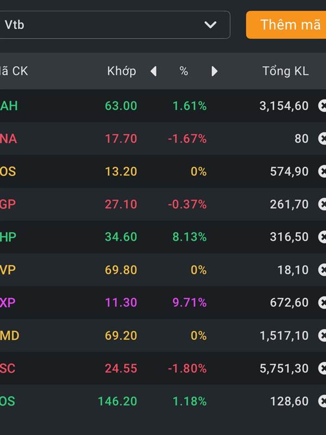Remove the row with price 27.10
This screenshot has height=435, width=326.
click(x=322, y=204)
